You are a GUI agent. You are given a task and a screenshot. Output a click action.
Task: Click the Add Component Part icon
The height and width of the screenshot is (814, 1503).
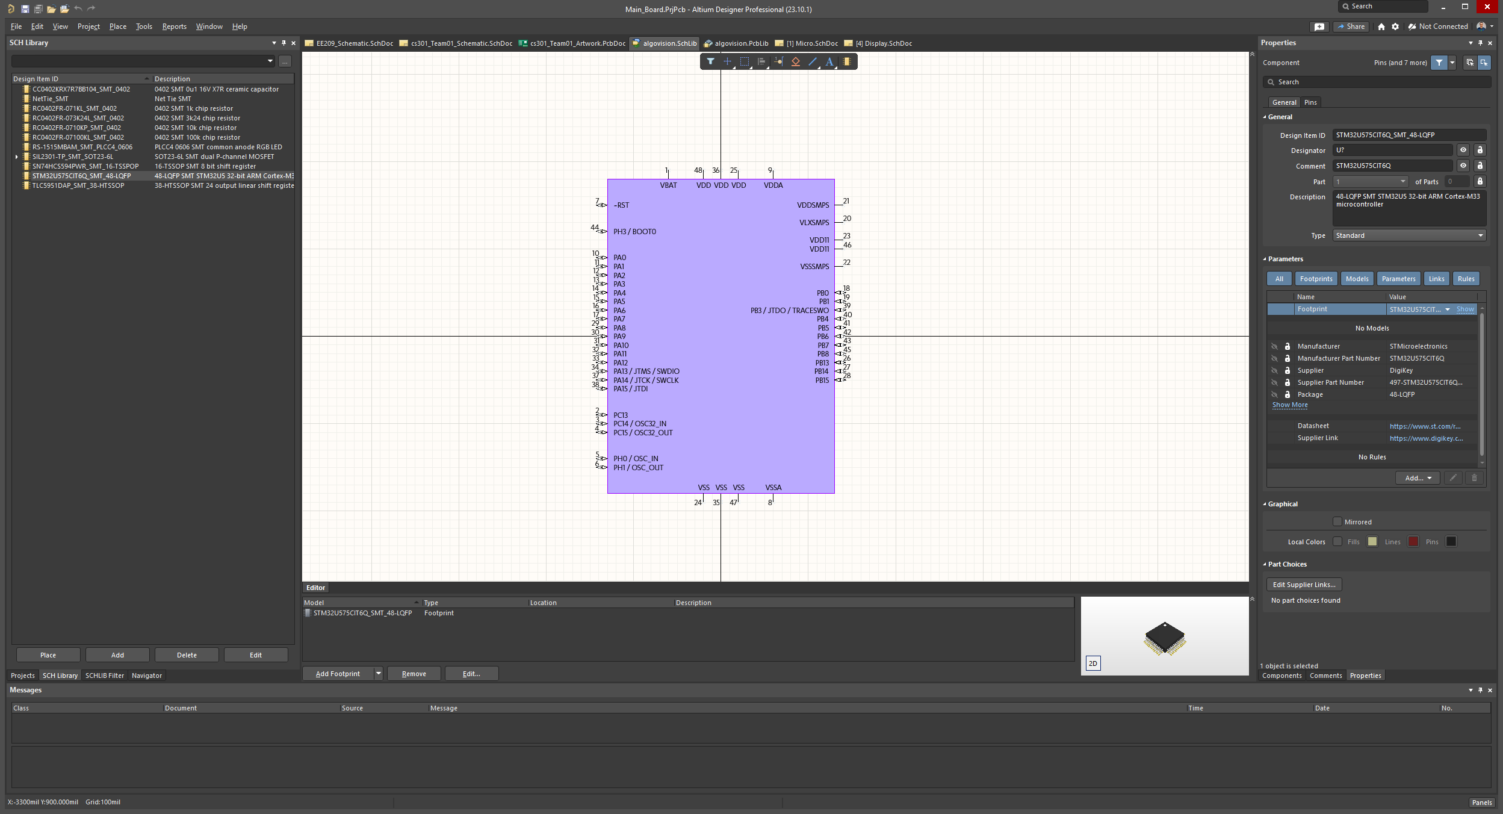tap(847, 61)
